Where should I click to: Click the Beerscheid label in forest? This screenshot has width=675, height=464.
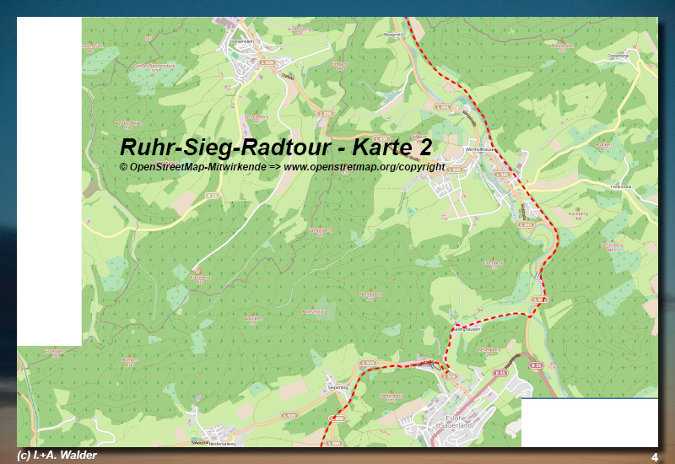pyautogui.click(x=312, y=312)
